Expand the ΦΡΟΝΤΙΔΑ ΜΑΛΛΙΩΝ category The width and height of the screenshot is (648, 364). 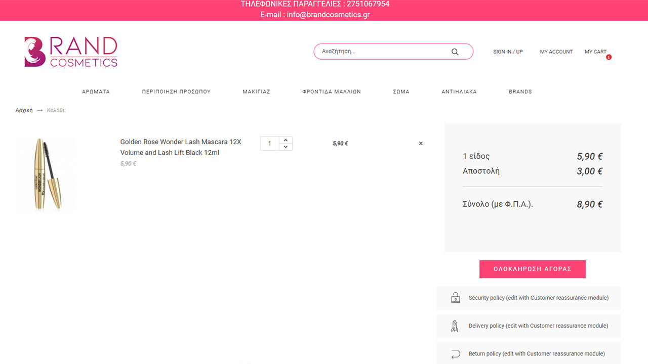pos(332,92)
